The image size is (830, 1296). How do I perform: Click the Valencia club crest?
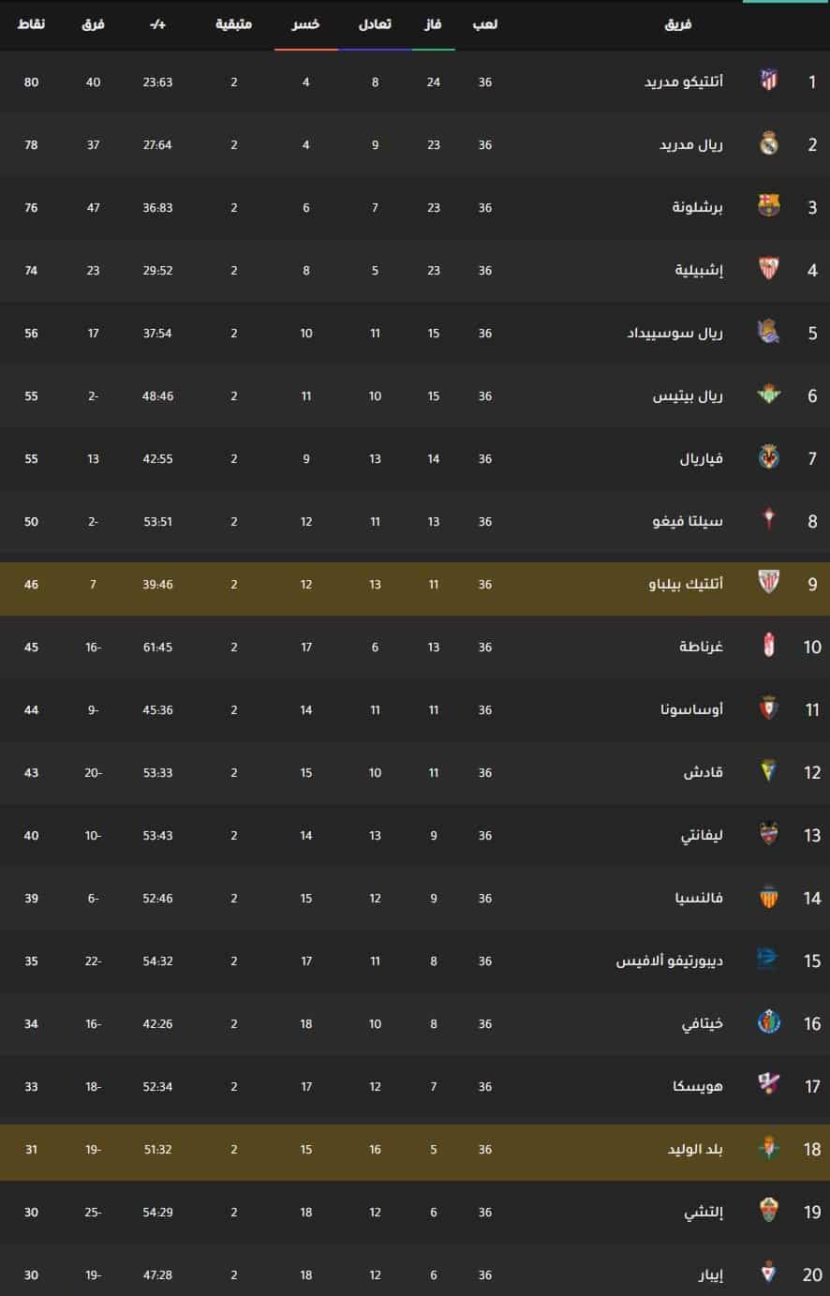pyautogui.click(x=769, y=898)
